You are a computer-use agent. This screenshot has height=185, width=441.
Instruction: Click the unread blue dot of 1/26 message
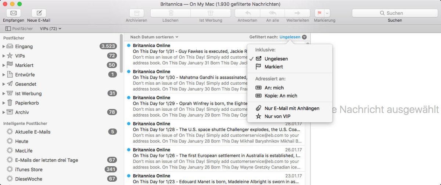tap(129, 150)
